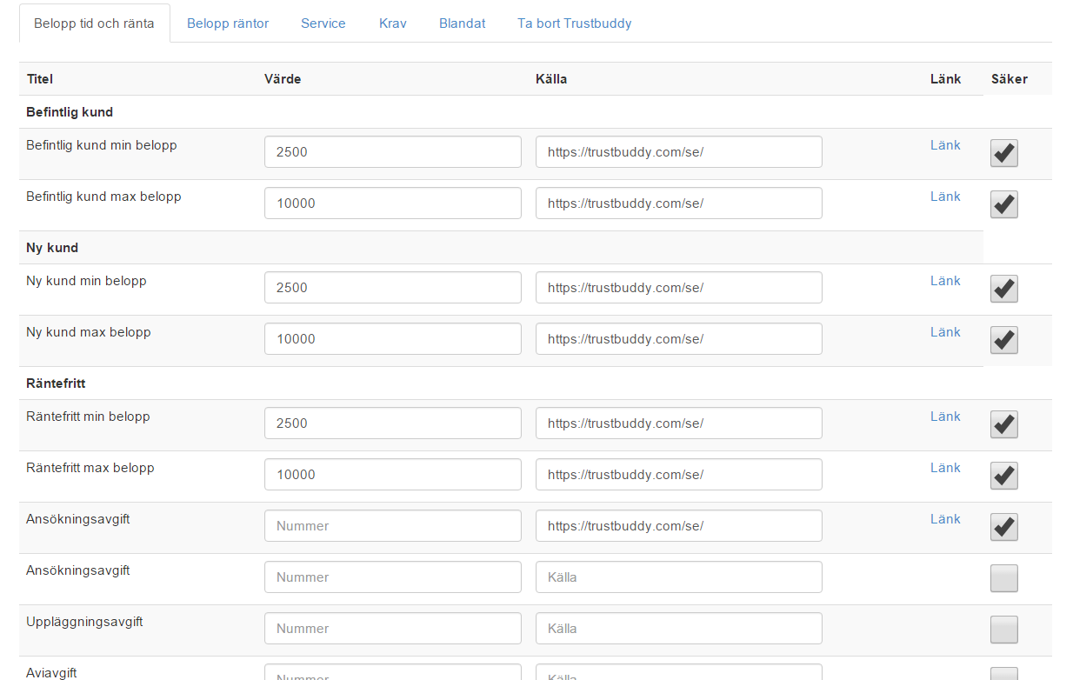Toggle Säker checkbox for Ny kund min belopp
The height and width of the screenshot is (680, 1073).
click(1003, 289)
